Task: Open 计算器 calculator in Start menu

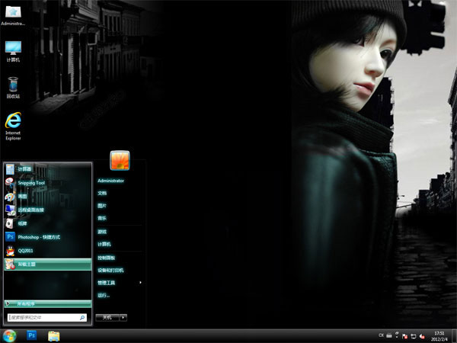Action: [48, 169]
